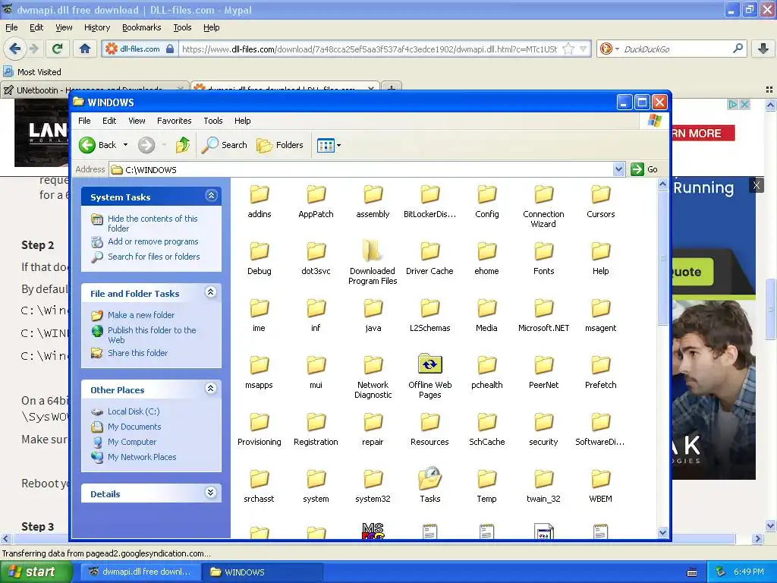The image size is (777, 583).
Task: Open My Computer from Other Places
Action: 132,442
